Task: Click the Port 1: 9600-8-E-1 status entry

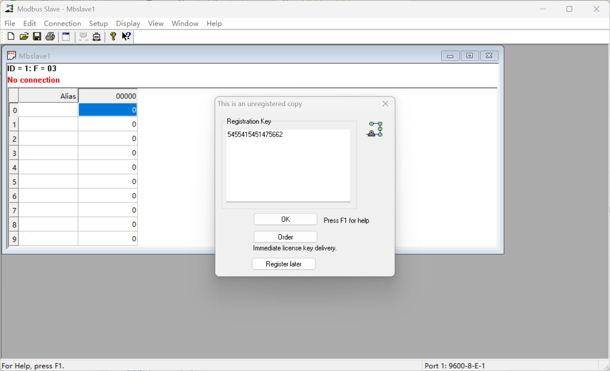Action: click(455, 366)
